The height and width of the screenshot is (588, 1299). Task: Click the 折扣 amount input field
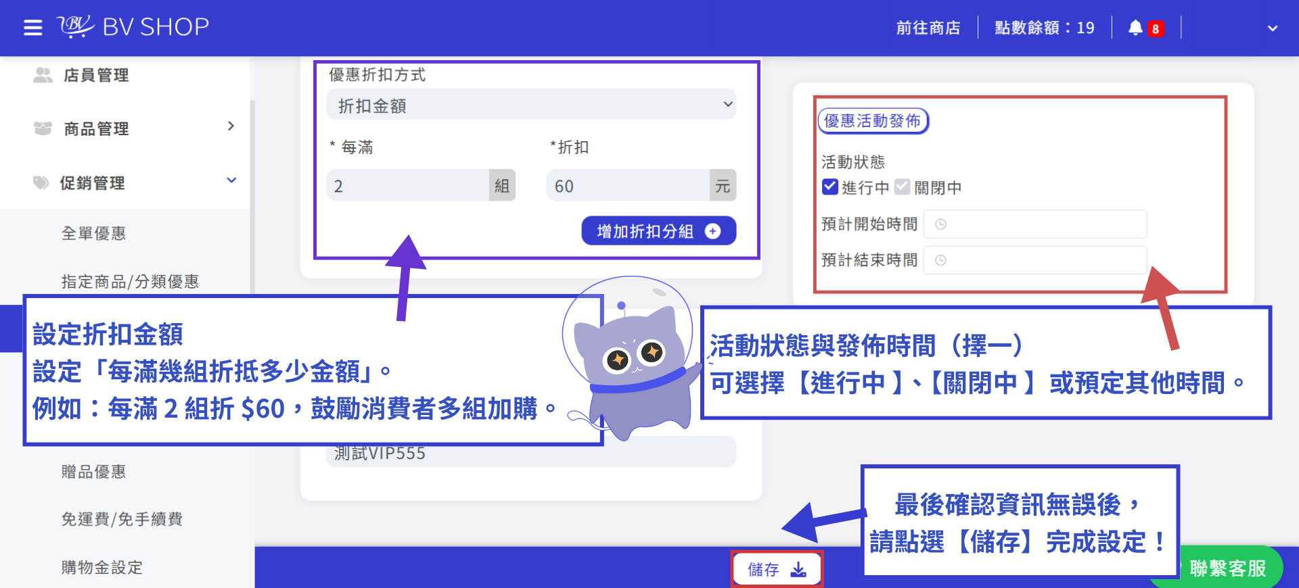(x=628, y=186)
